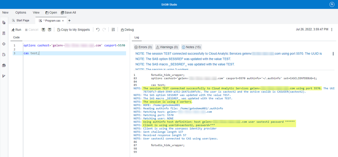Click summary note about session TEST connected
The width and height of the screenshot is (338, 157).
pyautogui.click(x=228, y=54)
